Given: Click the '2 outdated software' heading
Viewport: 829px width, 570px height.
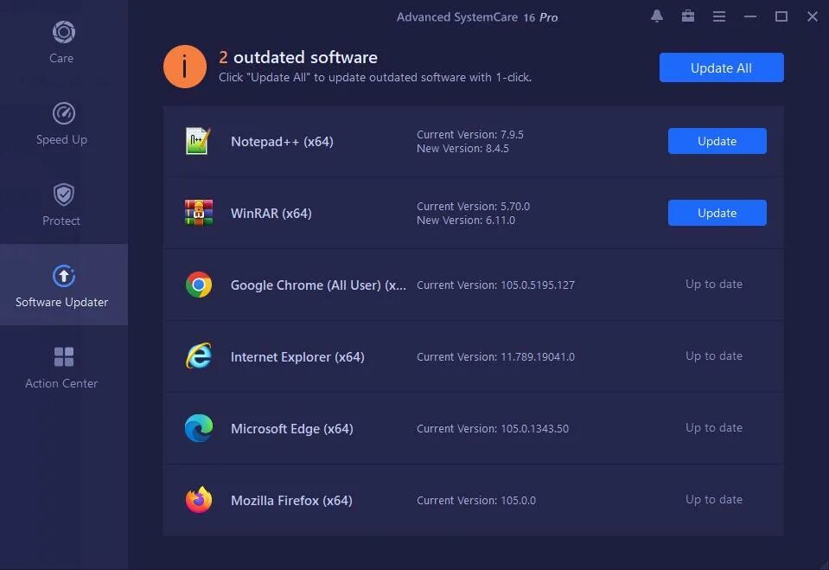Looking at the screenshot, I should point(298,57).
